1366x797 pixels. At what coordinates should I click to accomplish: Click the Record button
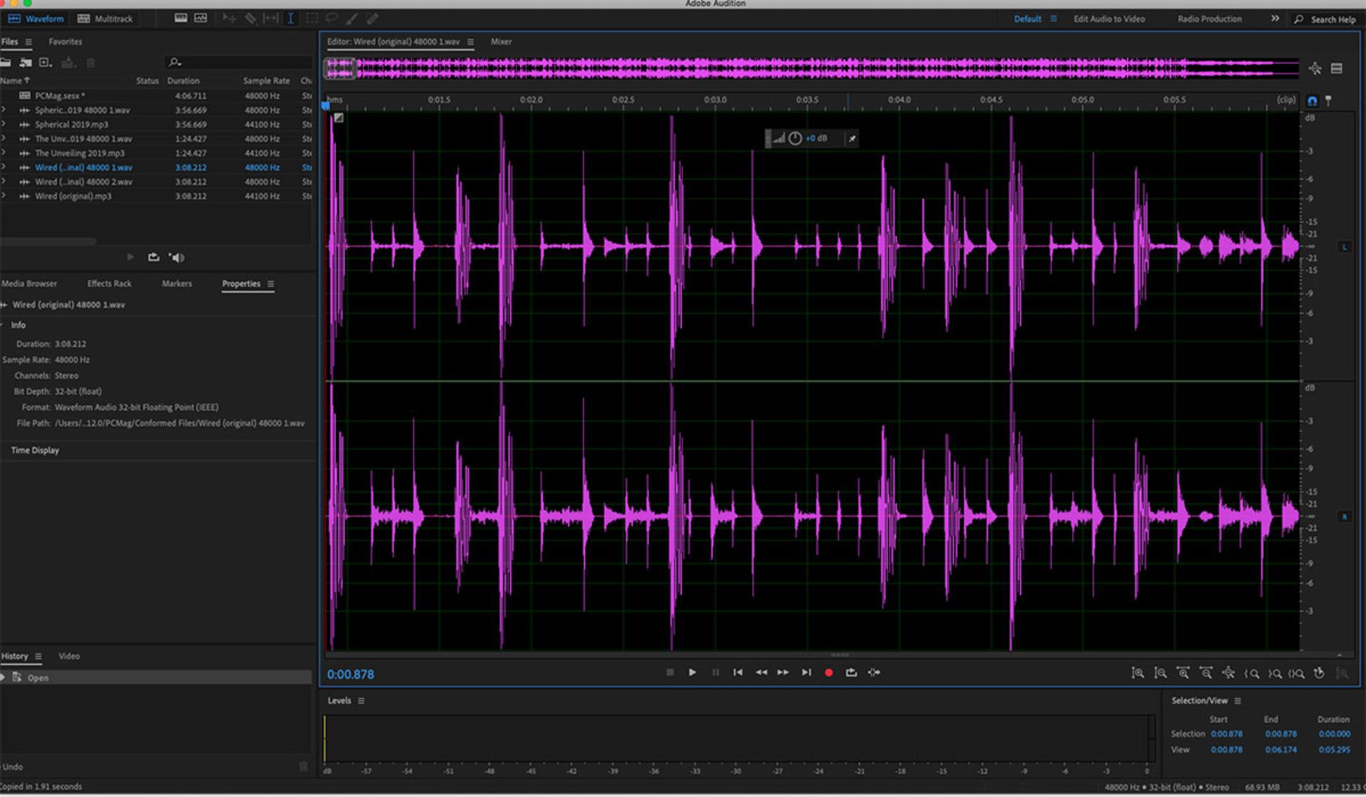pyautogui.click(x=828, y=672)
